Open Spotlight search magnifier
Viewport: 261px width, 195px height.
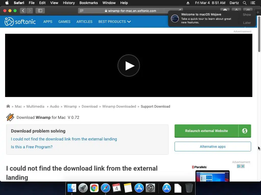tap(244, 3)
